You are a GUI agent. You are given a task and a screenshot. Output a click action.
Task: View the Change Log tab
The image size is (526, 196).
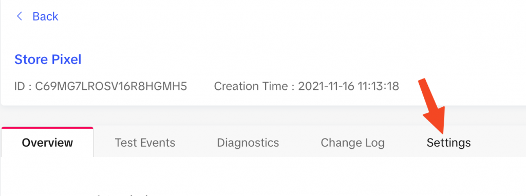coord(352,143)
